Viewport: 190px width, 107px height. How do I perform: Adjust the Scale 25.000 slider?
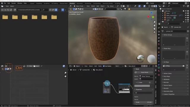coord(144,102)
